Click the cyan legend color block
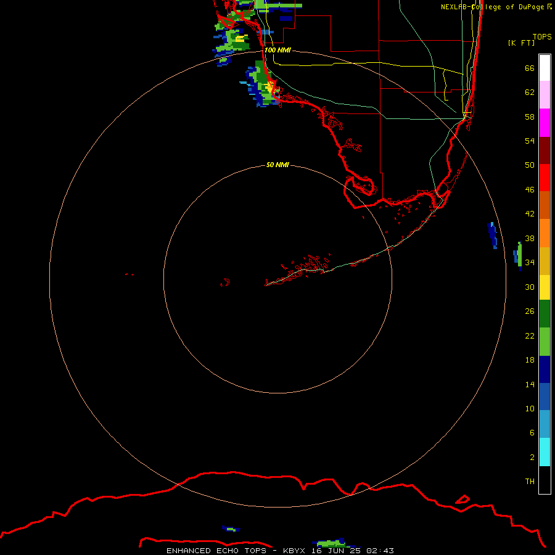This screenshot has height=555, width=555. coord(545,452)
